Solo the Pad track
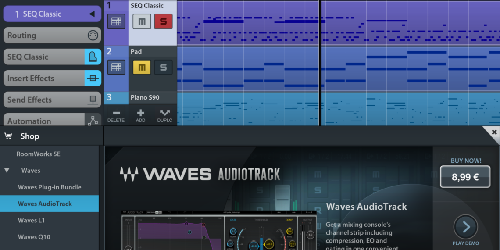This screenshot has width=500, height=250. click(x=163, y=67)
